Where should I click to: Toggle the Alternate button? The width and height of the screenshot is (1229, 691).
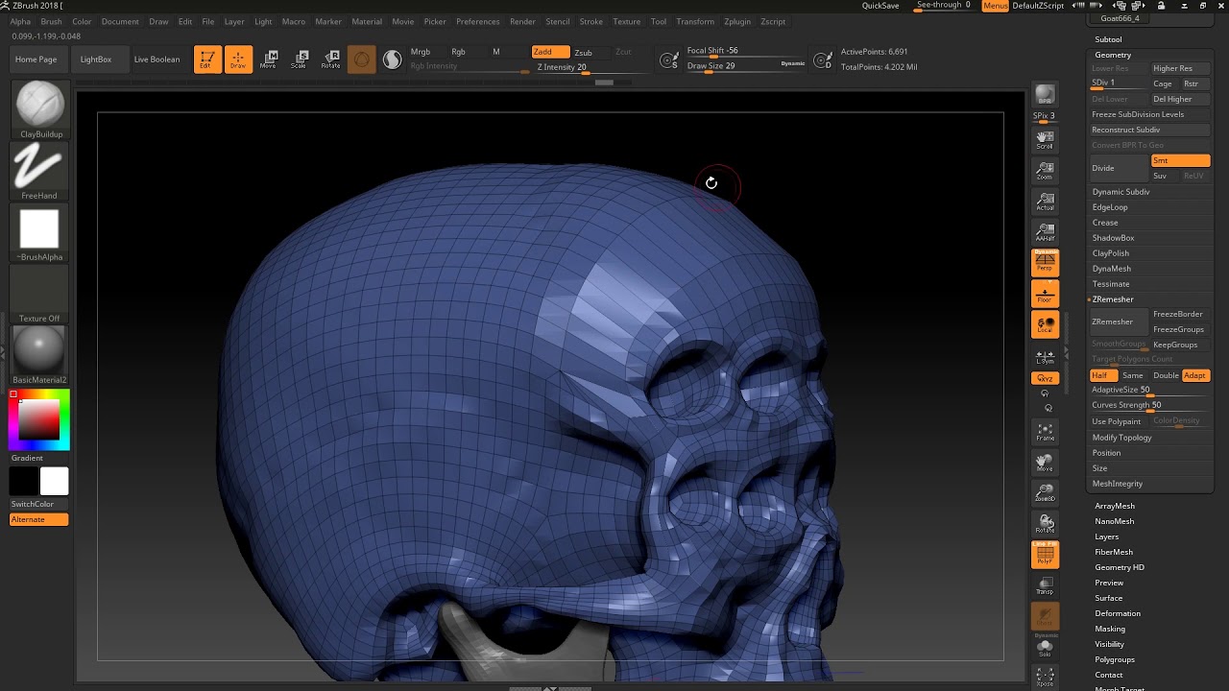[x=38, y=519]
